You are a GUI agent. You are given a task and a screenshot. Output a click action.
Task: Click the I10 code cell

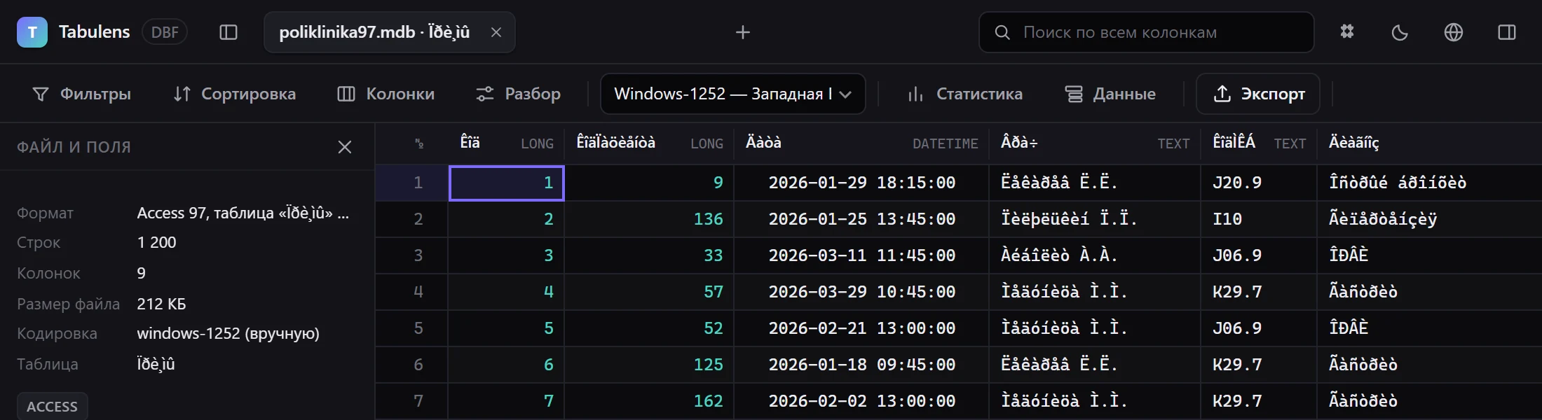[x=1260, y=219]
